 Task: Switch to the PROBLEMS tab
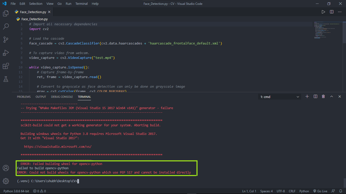click(x=24, y=96)
